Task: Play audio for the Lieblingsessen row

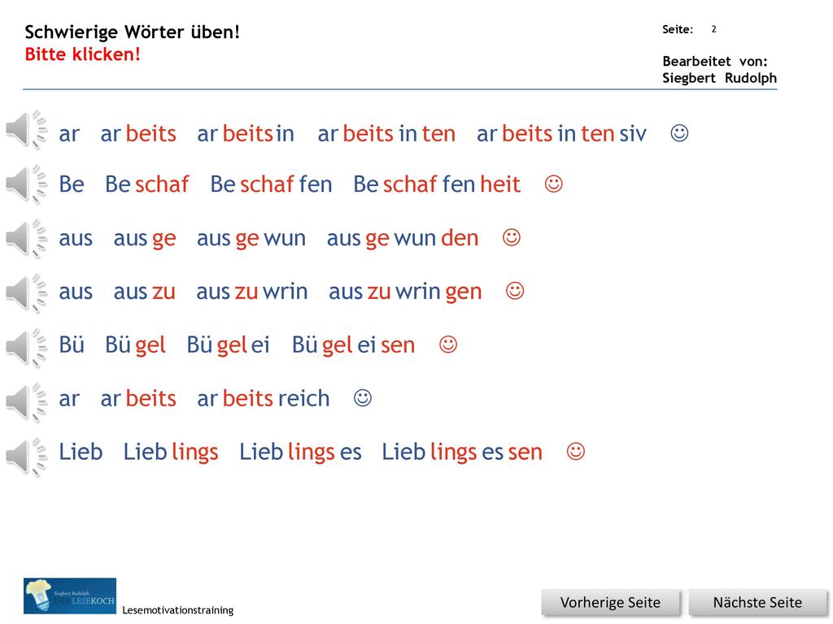Action: [x=27, y=457]
